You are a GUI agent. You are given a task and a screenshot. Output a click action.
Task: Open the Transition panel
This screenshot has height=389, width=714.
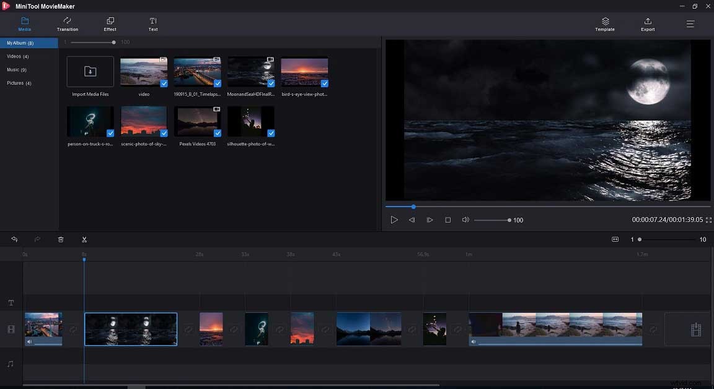(67, 24)
